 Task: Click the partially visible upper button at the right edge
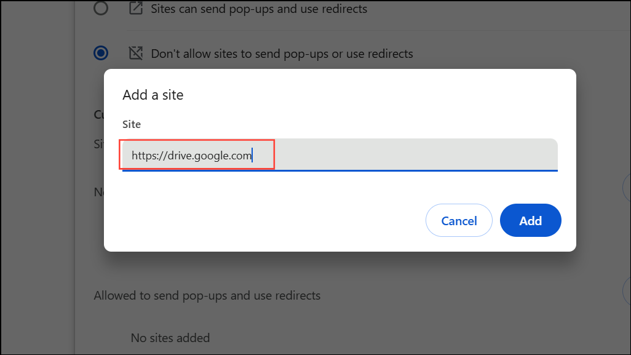click(x=627, y=188)
